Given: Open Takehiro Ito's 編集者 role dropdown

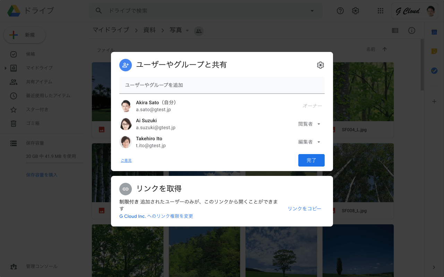Looking at the screenshot, I should [x=309, y=142].
